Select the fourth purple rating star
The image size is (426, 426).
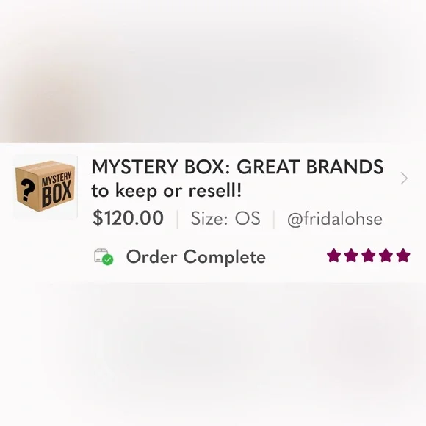click(x=386, y=256)
